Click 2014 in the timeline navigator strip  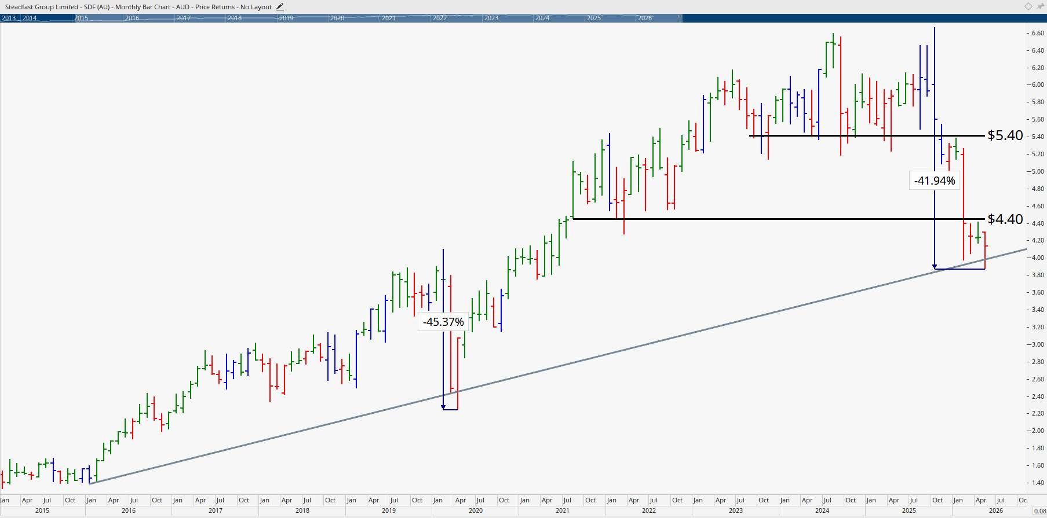30,18
